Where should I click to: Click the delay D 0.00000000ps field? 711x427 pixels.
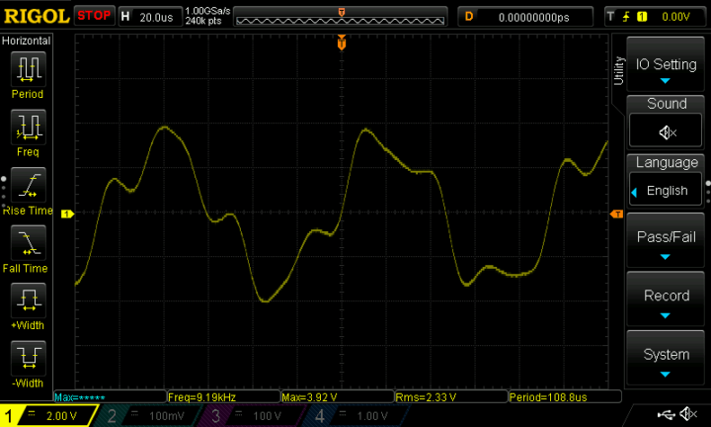coord(526,17)
